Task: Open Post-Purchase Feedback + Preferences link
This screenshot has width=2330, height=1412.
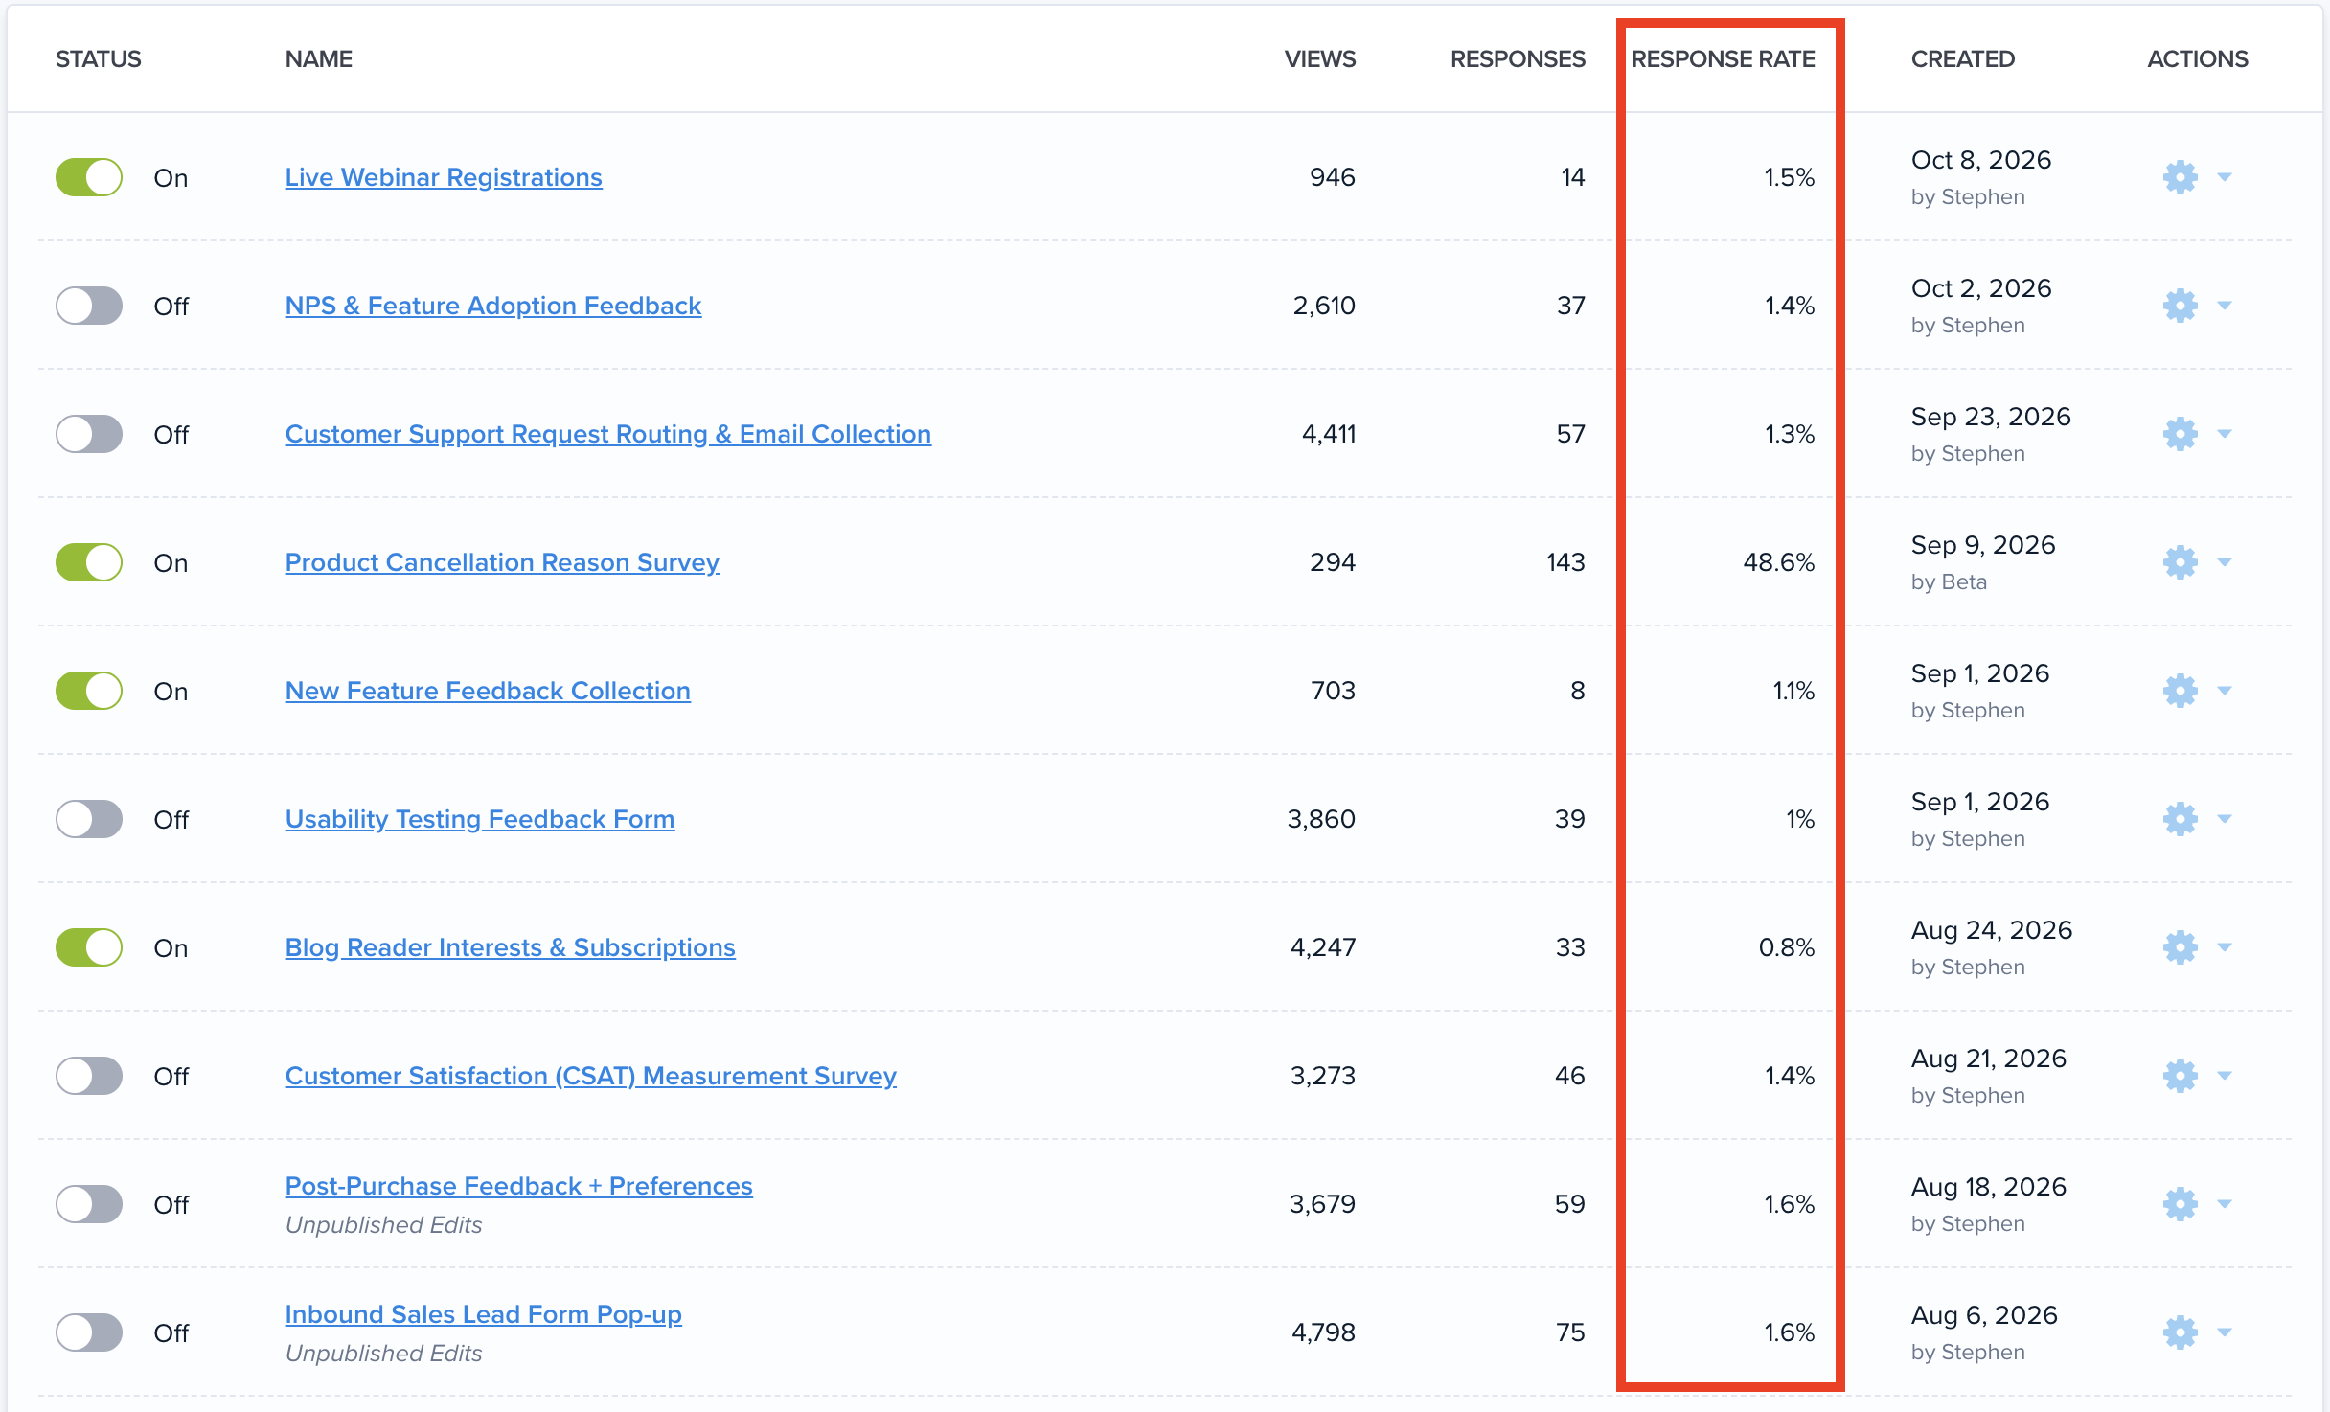Action: [519, 1186]
